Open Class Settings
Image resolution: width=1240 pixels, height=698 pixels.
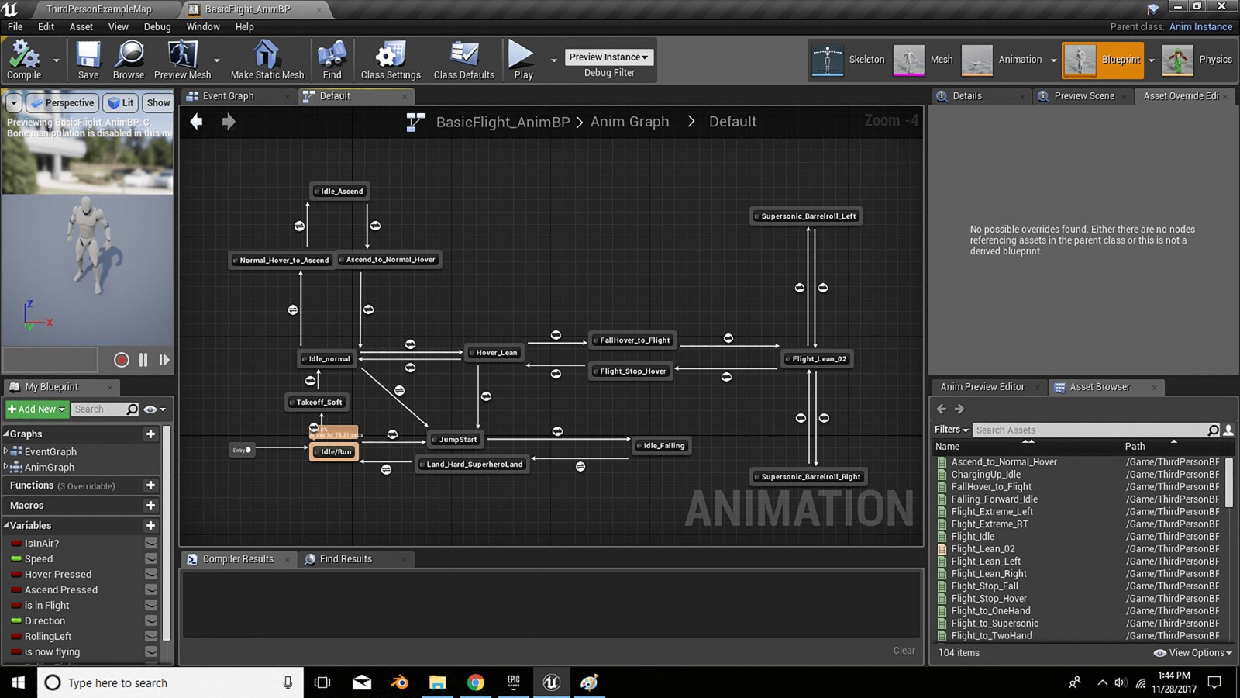tap(390, 60)
